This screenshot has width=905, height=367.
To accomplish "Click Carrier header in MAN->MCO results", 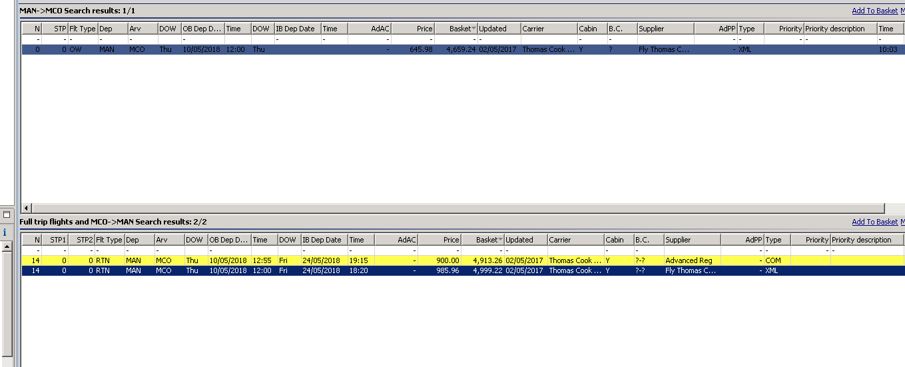I will (549, 29).
